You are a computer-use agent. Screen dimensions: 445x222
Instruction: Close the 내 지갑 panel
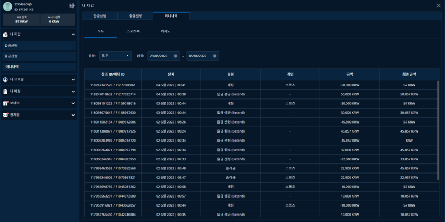[x=438, y=5]
